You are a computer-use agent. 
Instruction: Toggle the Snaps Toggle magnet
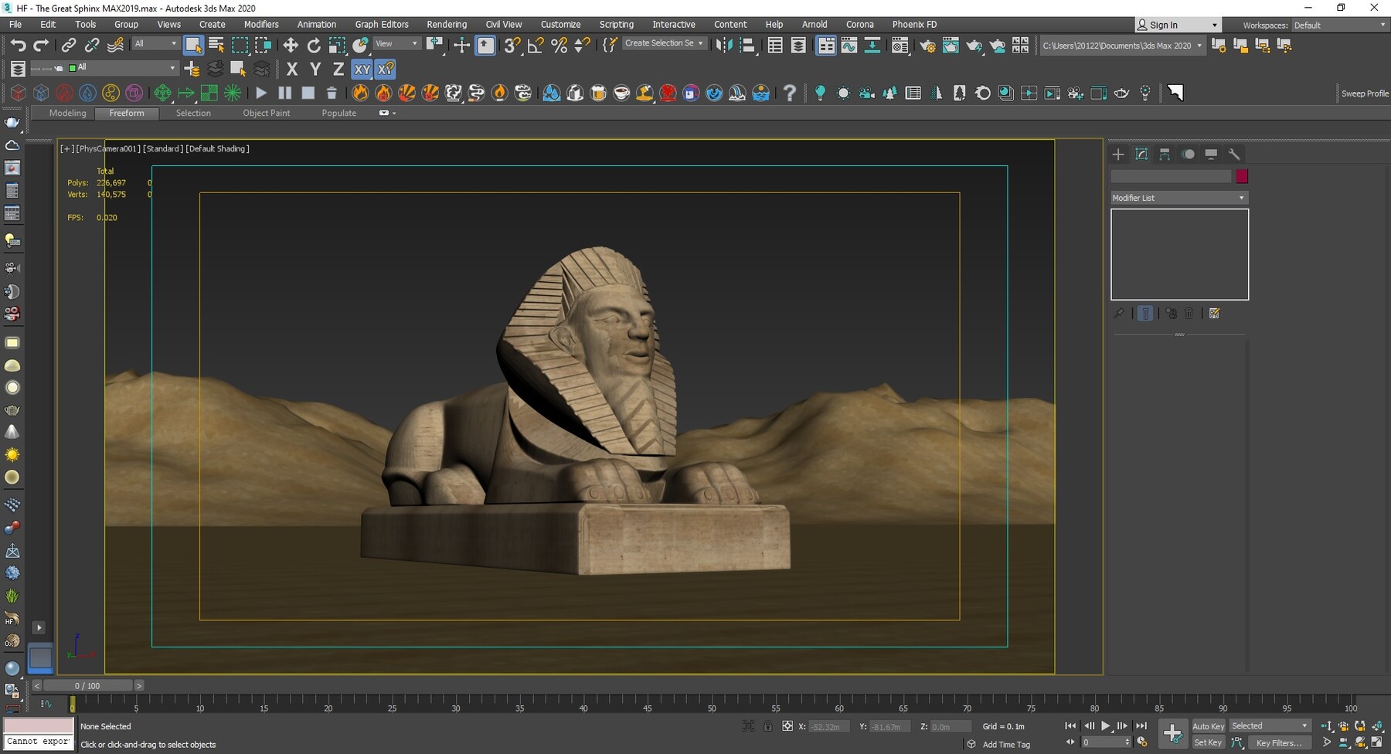click(x=511, y=45)
